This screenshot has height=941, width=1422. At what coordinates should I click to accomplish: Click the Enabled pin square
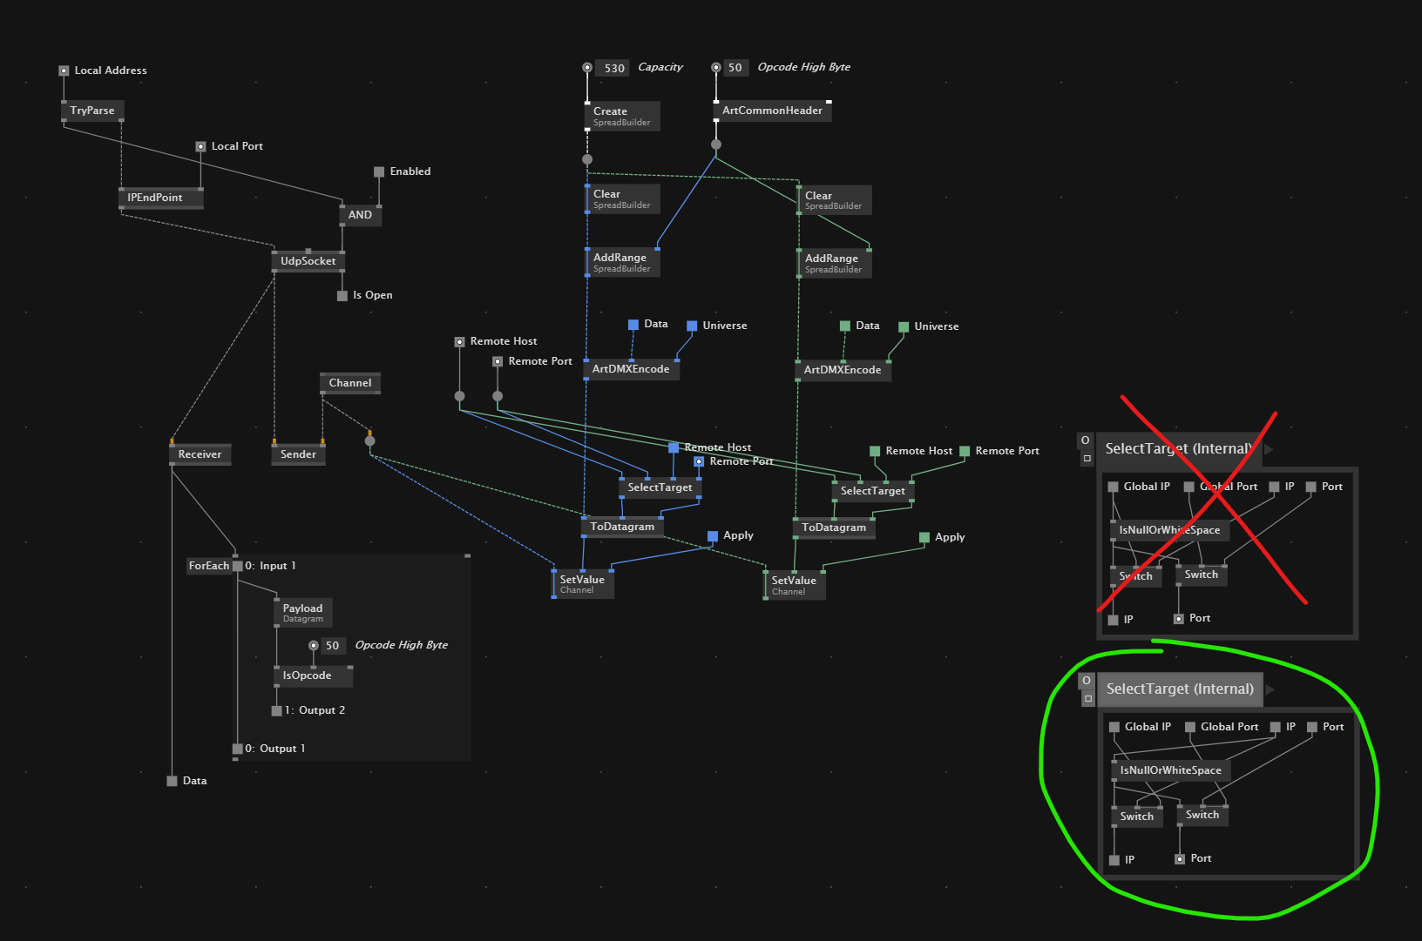[379, 172]
